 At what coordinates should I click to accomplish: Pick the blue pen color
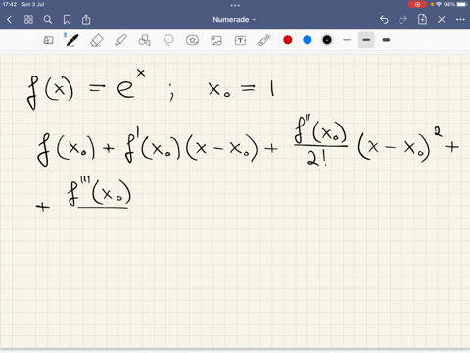(307, 40)
